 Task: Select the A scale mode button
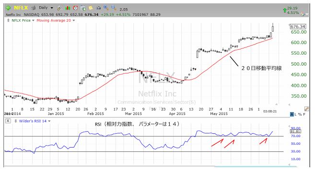click(292, 115)
